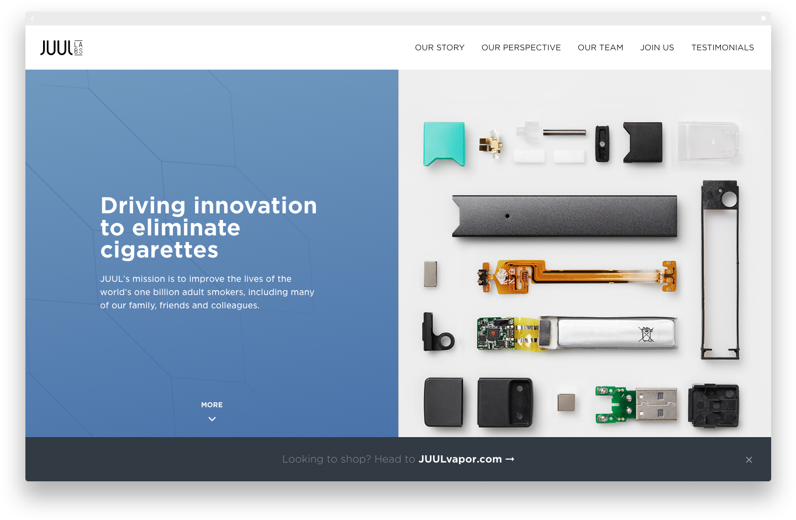This screenshot has height=520, width=796.
Task: Expand the page using the MORE chevron
Action: click(x=212, y=419)
